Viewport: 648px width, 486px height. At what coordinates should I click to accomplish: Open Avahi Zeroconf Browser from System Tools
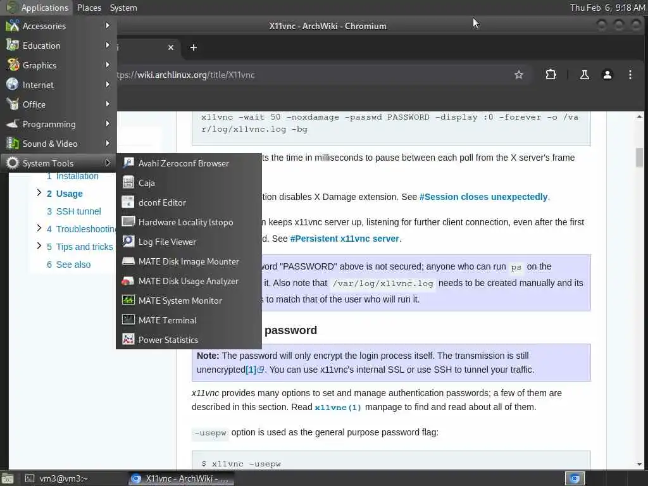pyautogui.click(x=189, y=163)
